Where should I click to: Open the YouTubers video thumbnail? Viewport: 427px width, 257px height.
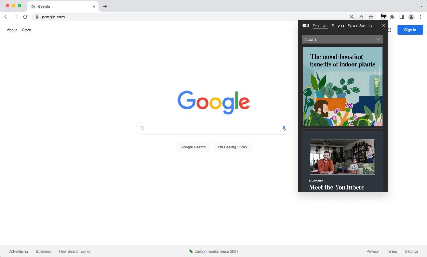click(x=342, y=157)
